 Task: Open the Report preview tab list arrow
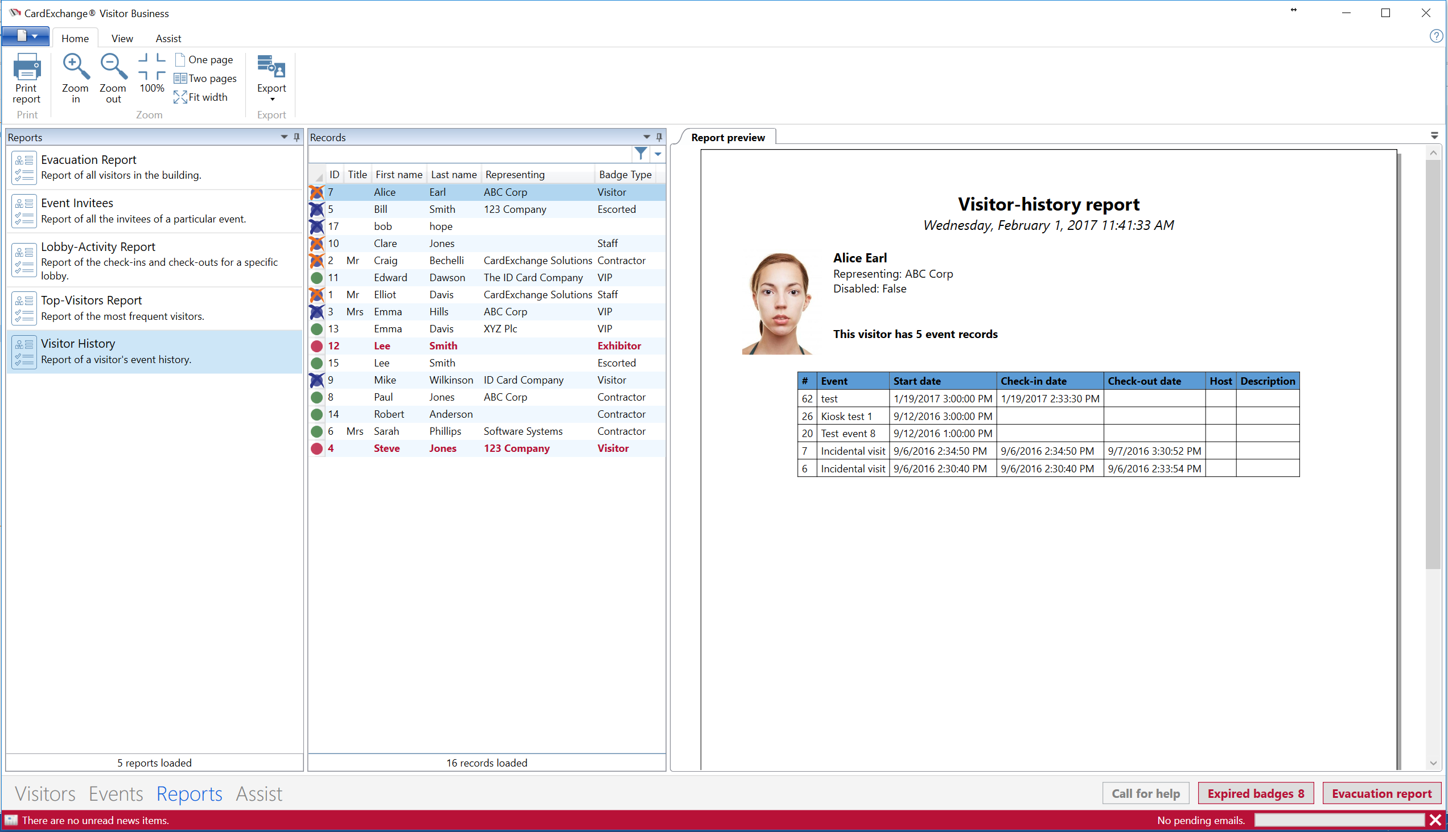click(x=1434, y=136)
